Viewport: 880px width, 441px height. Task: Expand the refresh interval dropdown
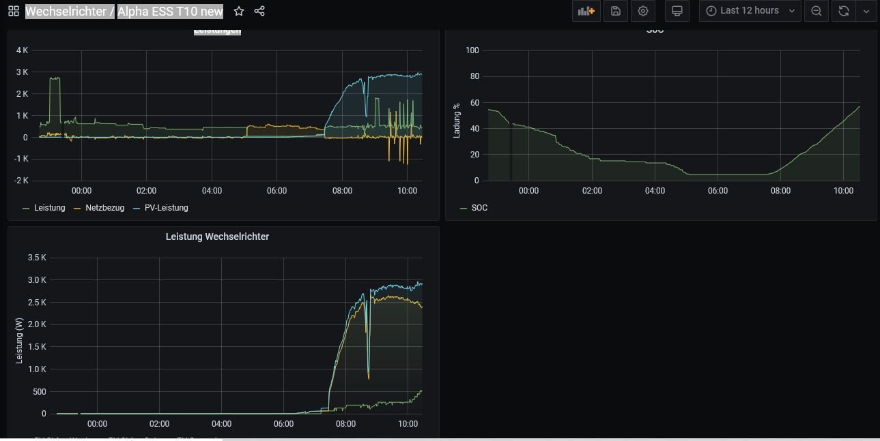866,11
